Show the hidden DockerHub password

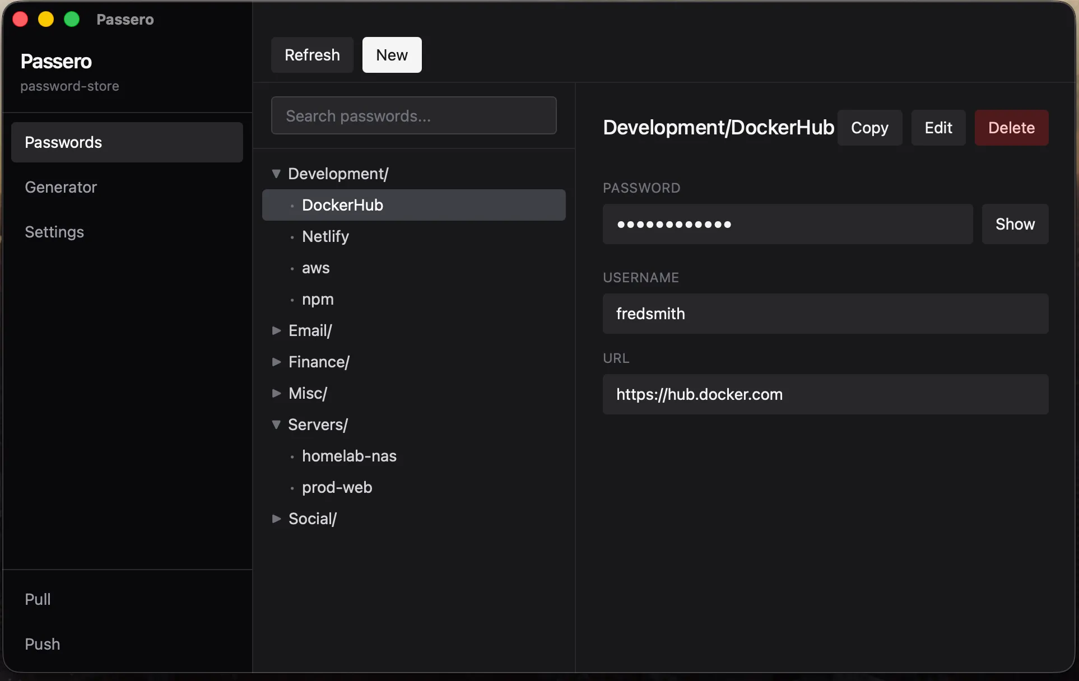1015,224
